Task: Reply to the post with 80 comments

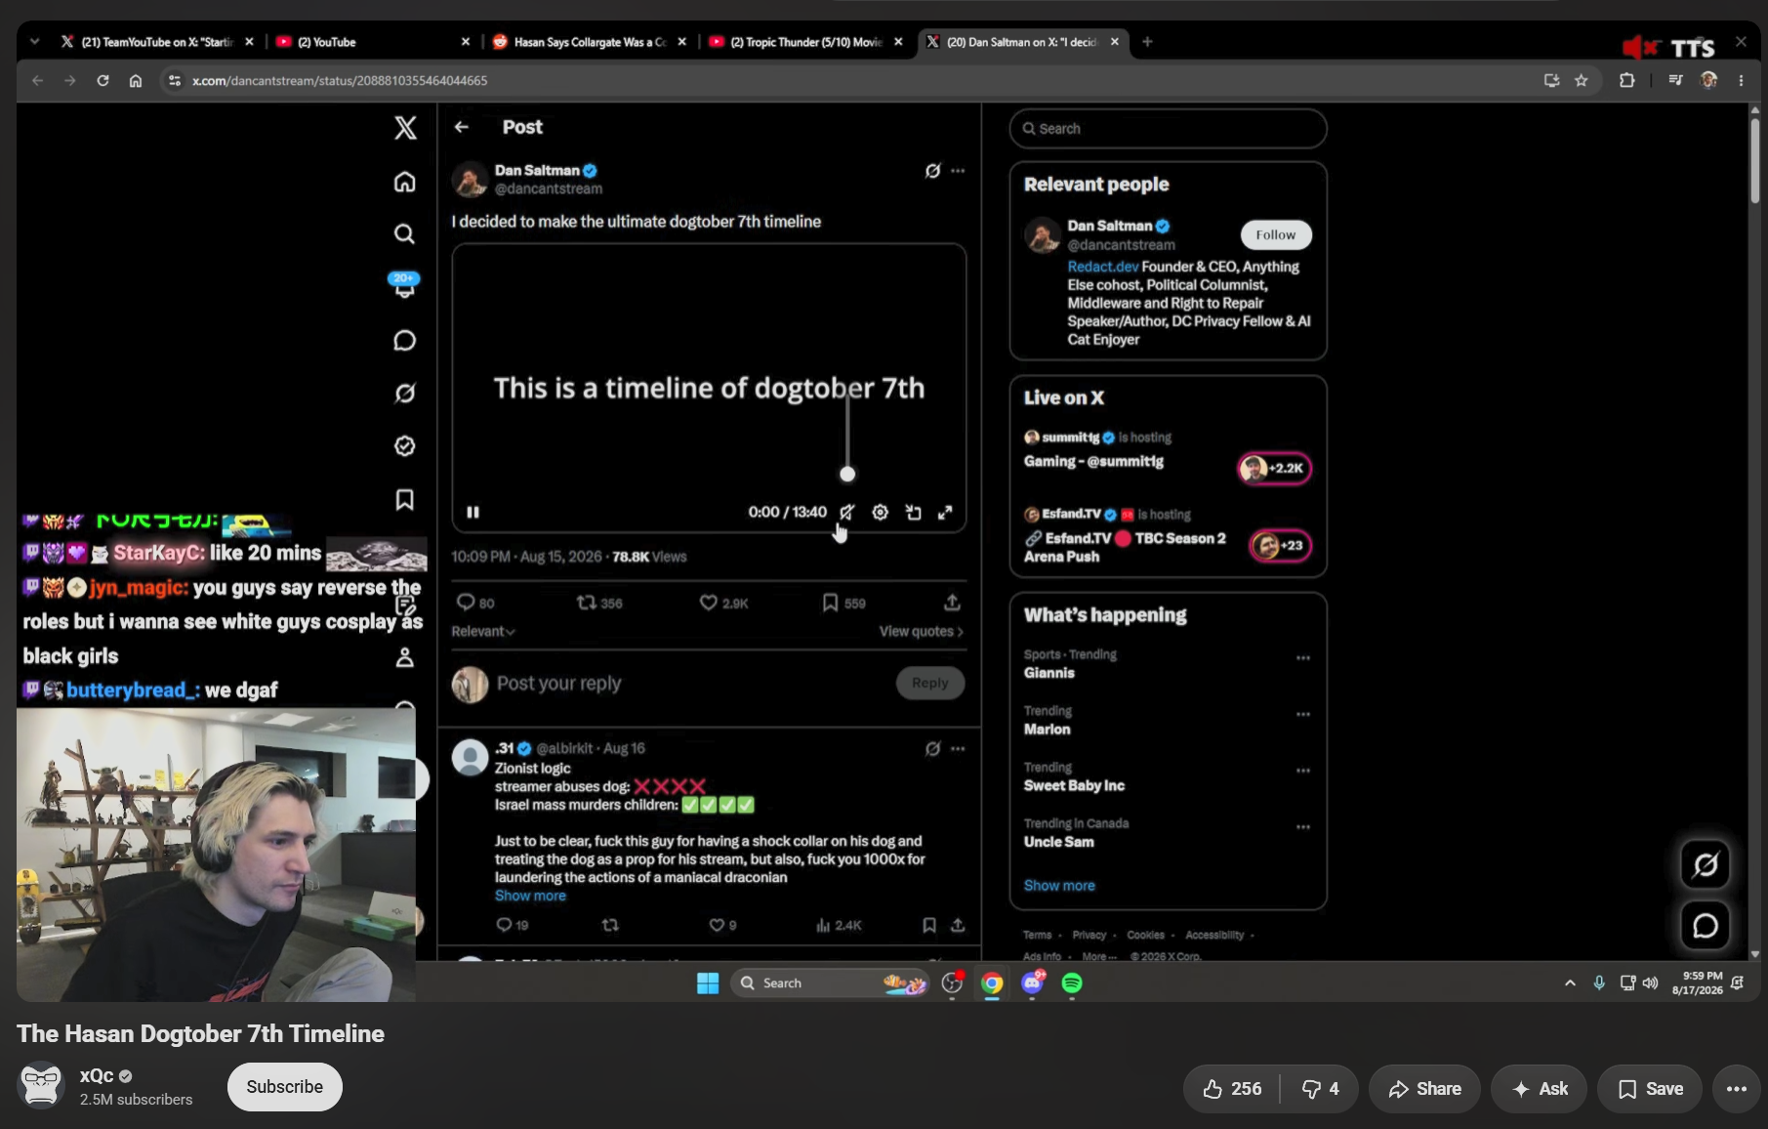Action: click(475, 603)
